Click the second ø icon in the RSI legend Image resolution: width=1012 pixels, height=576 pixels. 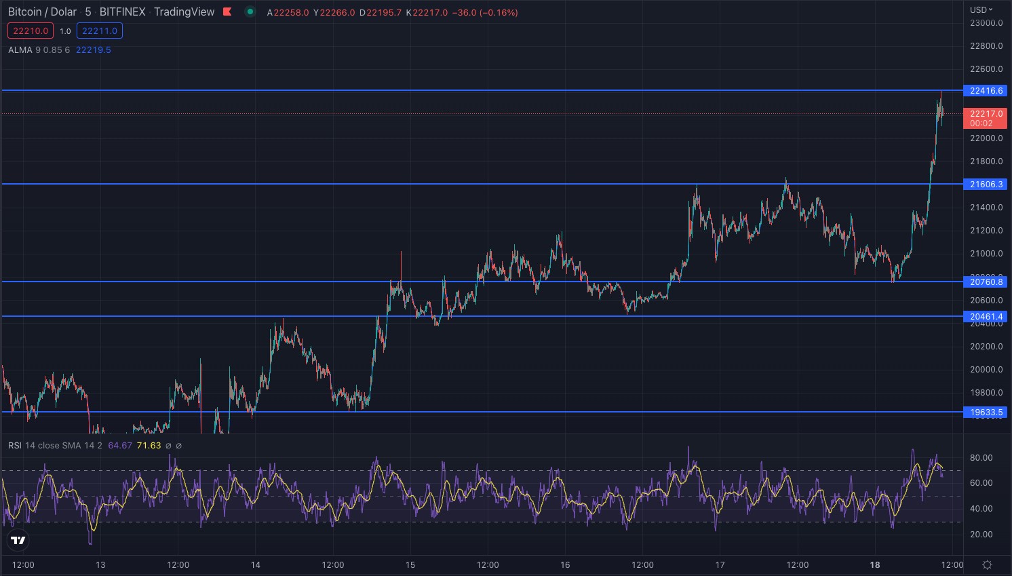click(178, 446)
